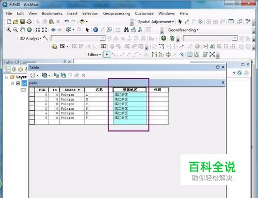Open the Insert menu
Viewport: 258px width, 198px height.
tap(72, 13)
